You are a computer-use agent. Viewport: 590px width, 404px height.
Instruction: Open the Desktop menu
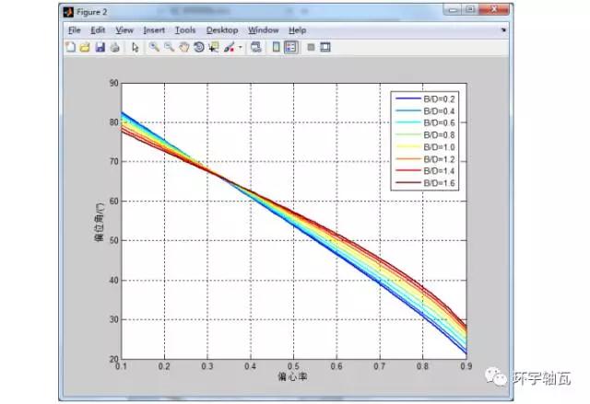point(221,29)
